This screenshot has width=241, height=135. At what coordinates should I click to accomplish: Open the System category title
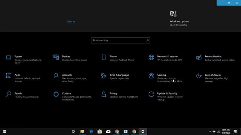pyautogui.click(x=18, y=57)
